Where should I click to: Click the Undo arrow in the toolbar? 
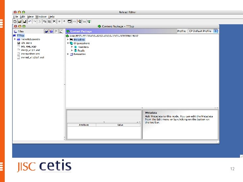pos(30,22)
